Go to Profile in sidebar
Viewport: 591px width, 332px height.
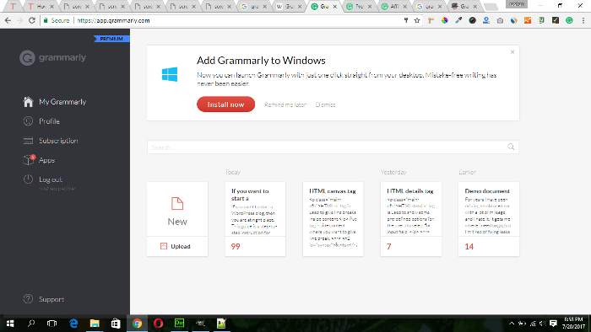pyautogui.click(x=49, y=121)
